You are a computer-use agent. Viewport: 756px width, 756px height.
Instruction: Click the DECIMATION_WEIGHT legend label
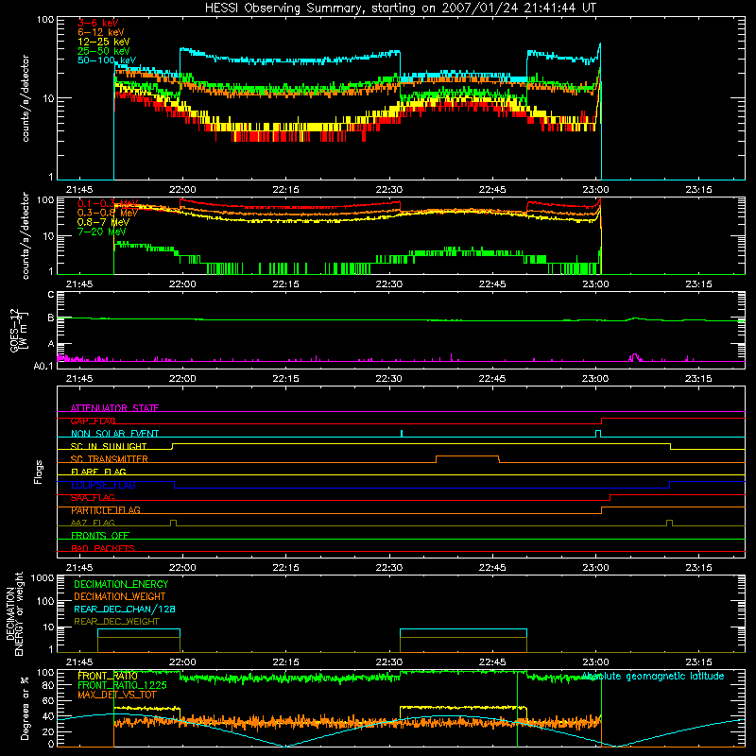click(x=120, y=596)
